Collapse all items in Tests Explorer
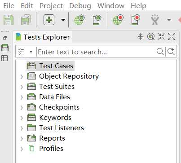The height and width of the screenshot is (163, 181). click(140, 37)
